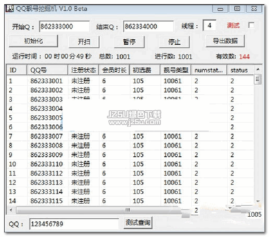This screenshot has width=269, height=237.
Task: Click the 运行时间 elapsed time text
Action: tap(52, 56)
